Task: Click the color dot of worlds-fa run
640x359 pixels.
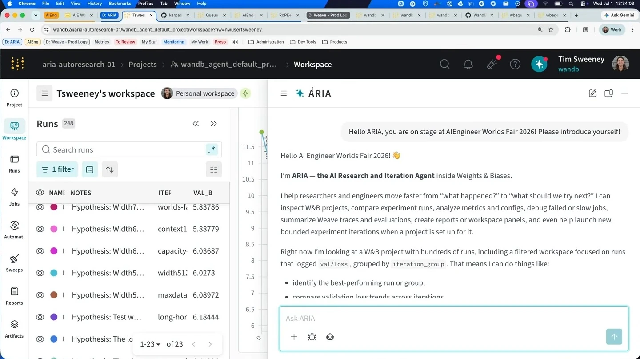Action: [x=54, y=207]
